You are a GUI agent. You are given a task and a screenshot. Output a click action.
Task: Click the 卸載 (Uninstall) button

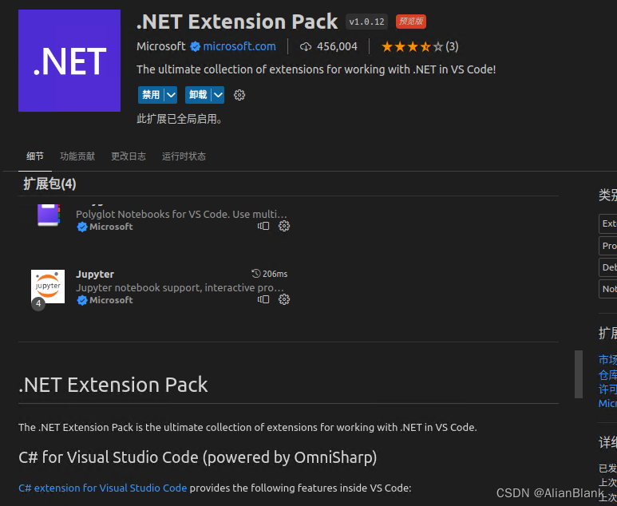pyautogui.click(x=198, y=95)
